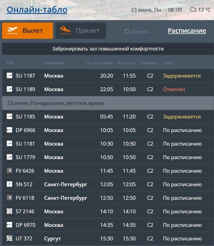Viewport: 214px width, 246px height.
Task: Click the Rossiya logo beside FV 6118
Action: pos(9,198)
